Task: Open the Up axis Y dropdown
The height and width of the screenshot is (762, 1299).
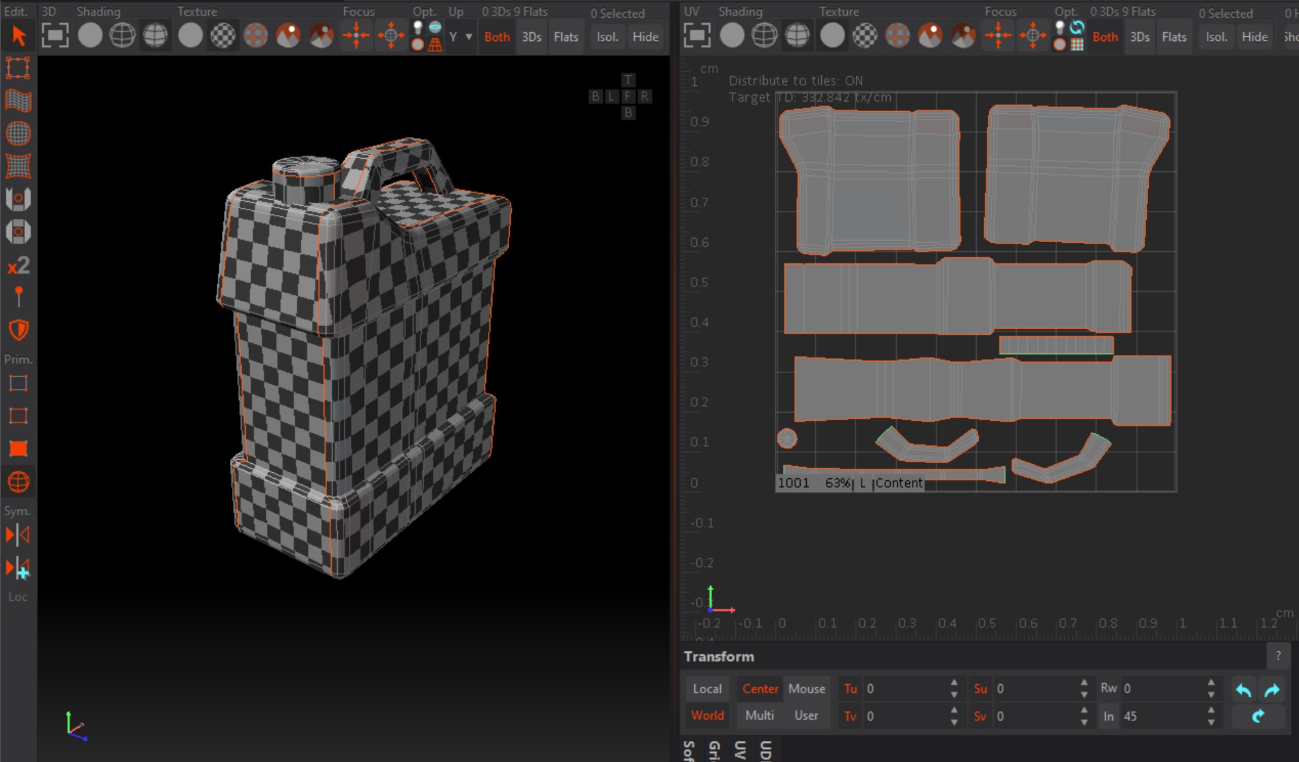Action: point(461,37)
